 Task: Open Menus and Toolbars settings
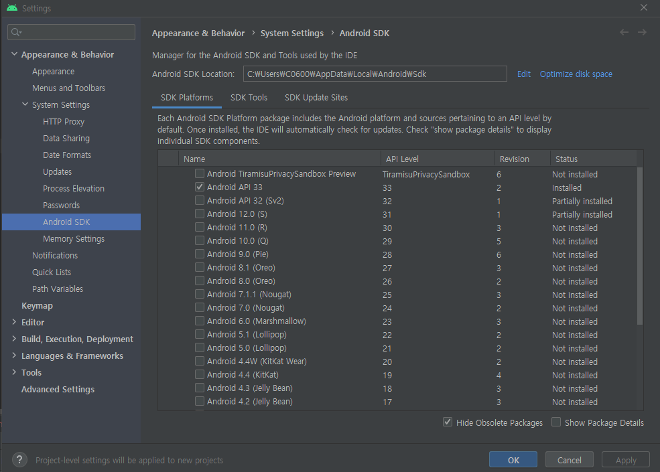[68, 88]
